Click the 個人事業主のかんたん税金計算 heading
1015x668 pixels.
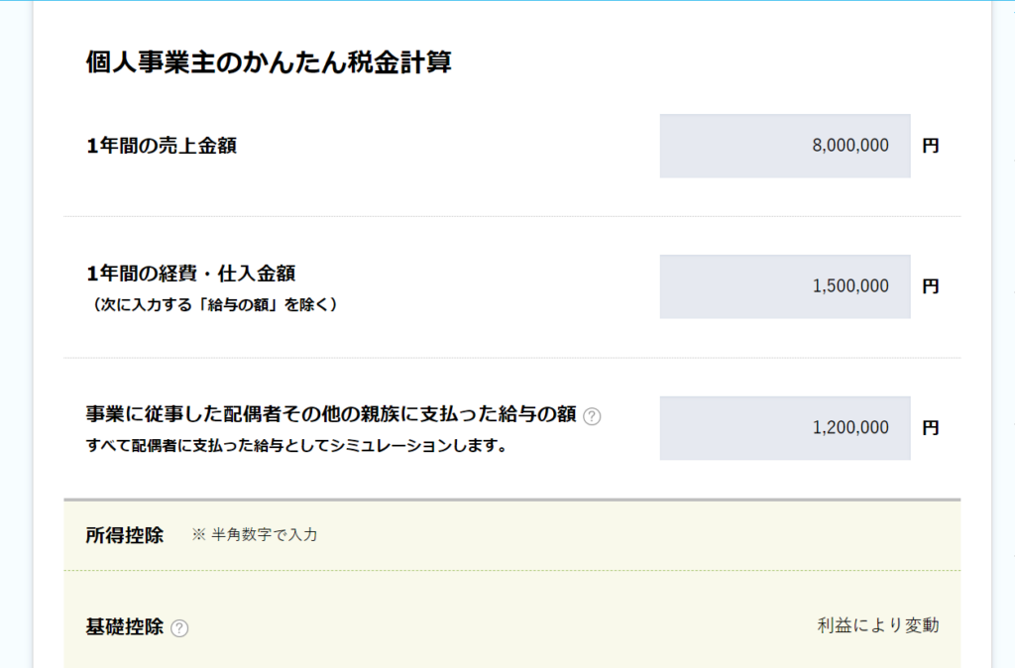tap(269, 62)
